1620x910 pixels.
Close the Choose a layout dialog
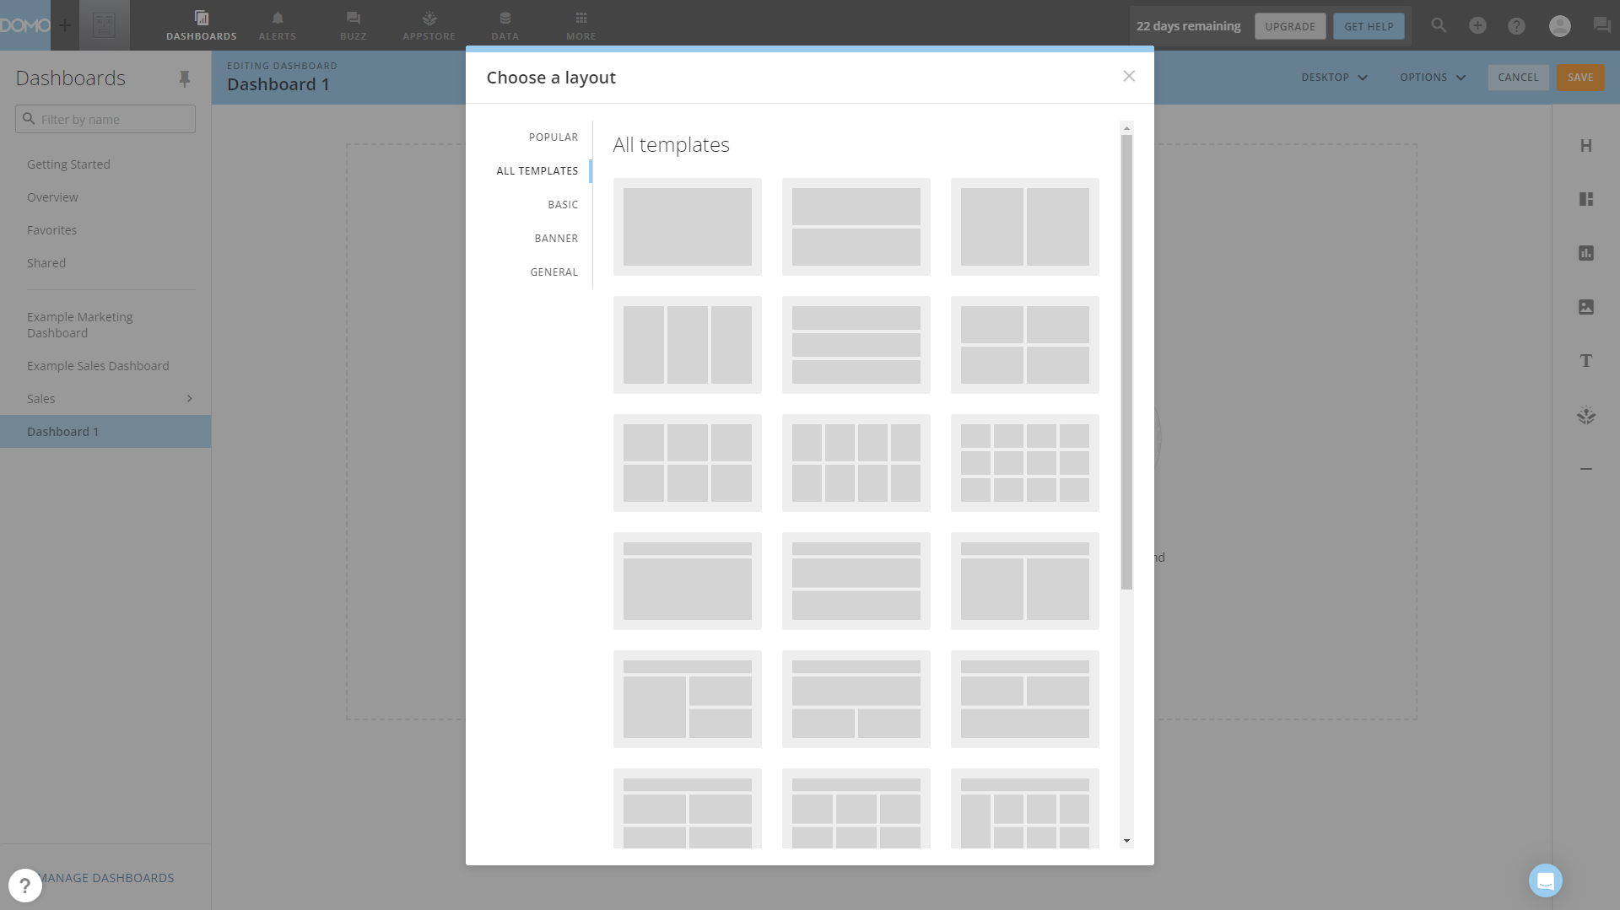[1129, 76]
